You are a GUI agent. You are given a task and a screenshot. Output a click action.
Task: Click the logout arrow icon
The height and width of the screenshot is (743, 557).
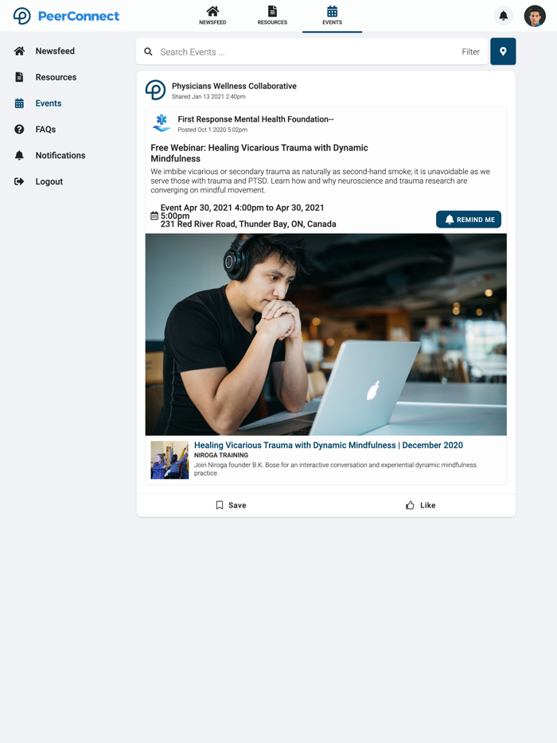[19, 181]
